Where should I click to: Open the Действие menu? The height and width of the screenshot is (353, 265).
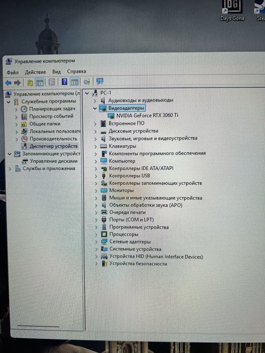pyautogui.click(x=35, y=72)
